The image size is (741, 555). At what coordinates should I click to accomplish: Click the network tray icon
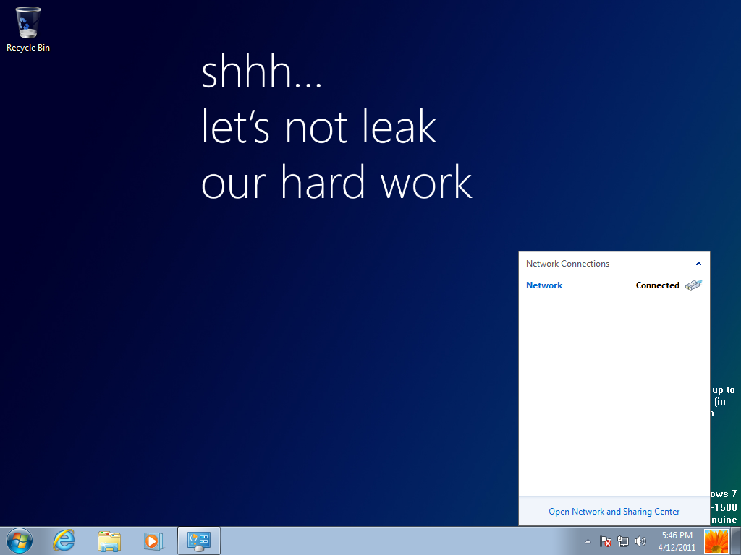click(x=623, y=541)
